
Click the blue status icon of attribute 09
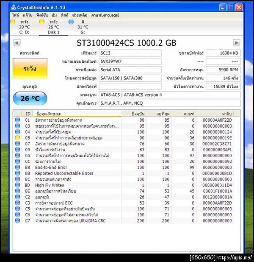17,150
